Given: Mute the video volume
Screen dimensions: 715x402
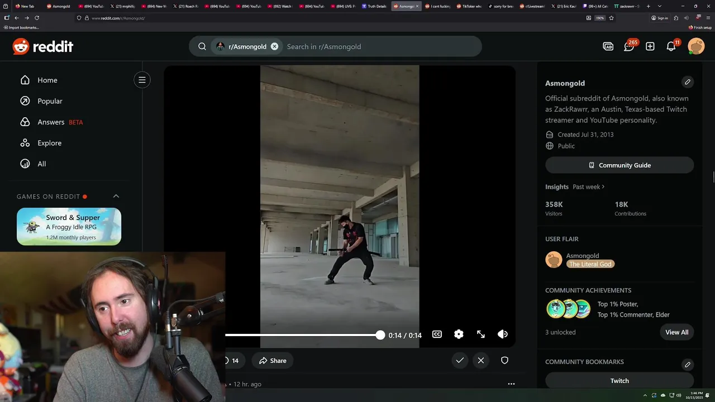Looking at the screenshot, I should coord(503,334).
